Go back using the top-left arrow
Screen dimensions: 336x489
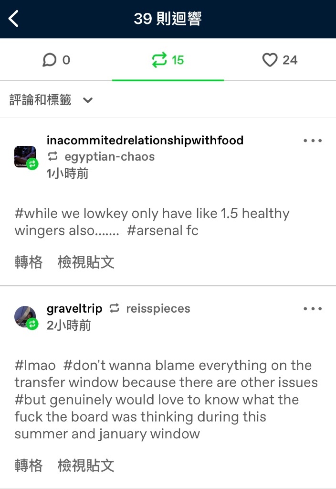click(13, 19)
